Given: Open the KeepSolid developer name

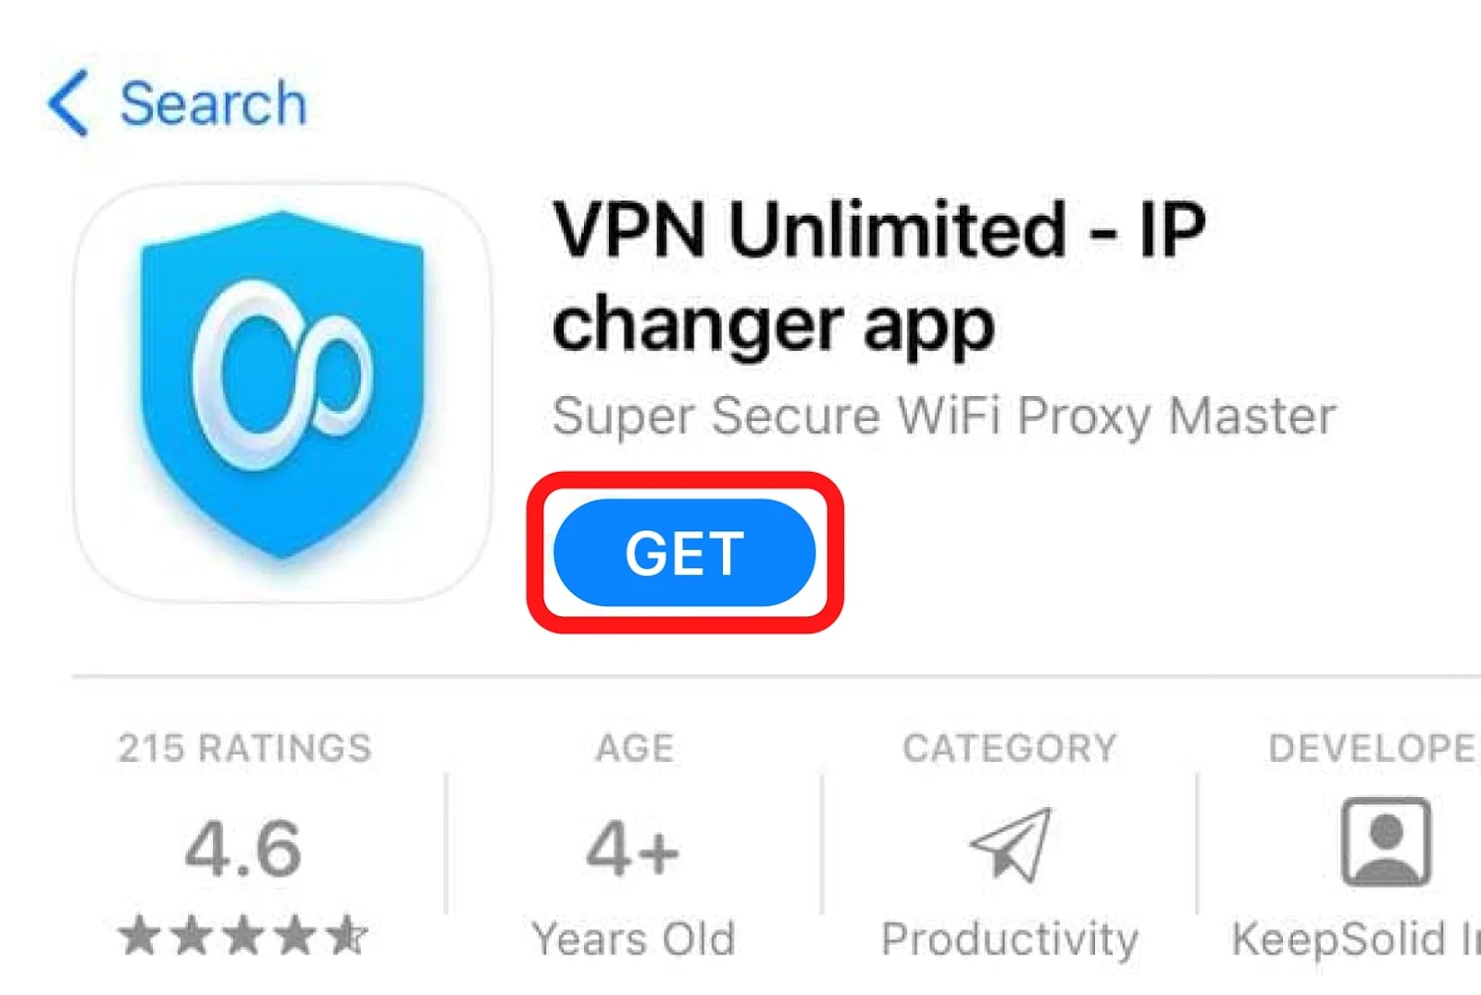Looking at the screenshot, I should point(1356,939).
